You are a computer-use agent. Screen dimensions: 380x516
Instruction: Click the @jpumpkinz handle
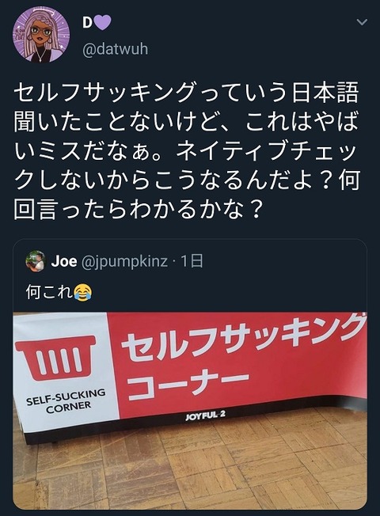point(124,262)
